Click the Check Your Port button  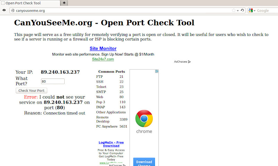click(31, 91)
